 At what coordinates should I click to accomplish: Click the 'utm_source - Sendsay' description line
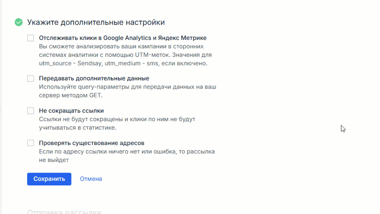click(x=123, y=63)
